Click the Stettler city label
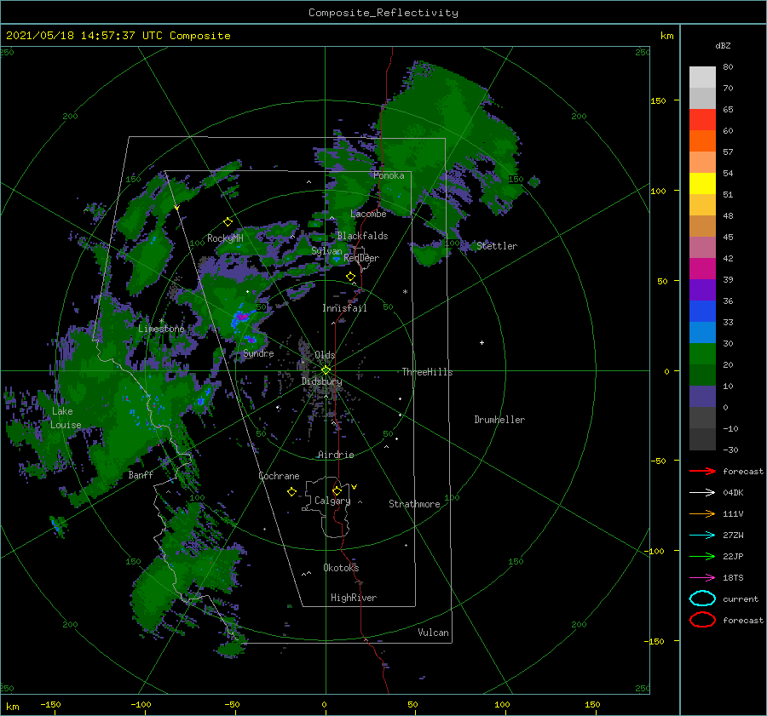The height and width of the screenshot is (716, 767). coord(497,246)
